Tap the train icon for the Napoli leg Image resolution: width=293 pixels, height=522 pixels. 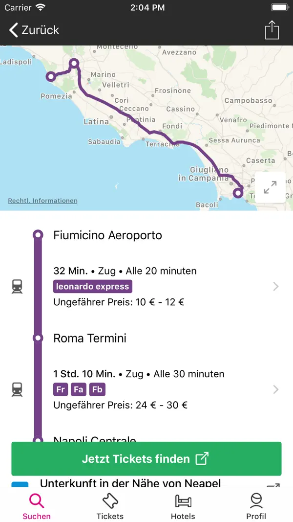tap(17, 389)
